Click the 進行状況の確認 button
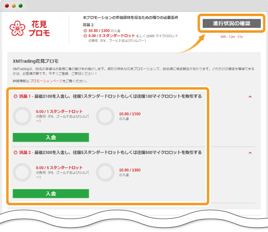268x232 pixels. coord(231,23)
